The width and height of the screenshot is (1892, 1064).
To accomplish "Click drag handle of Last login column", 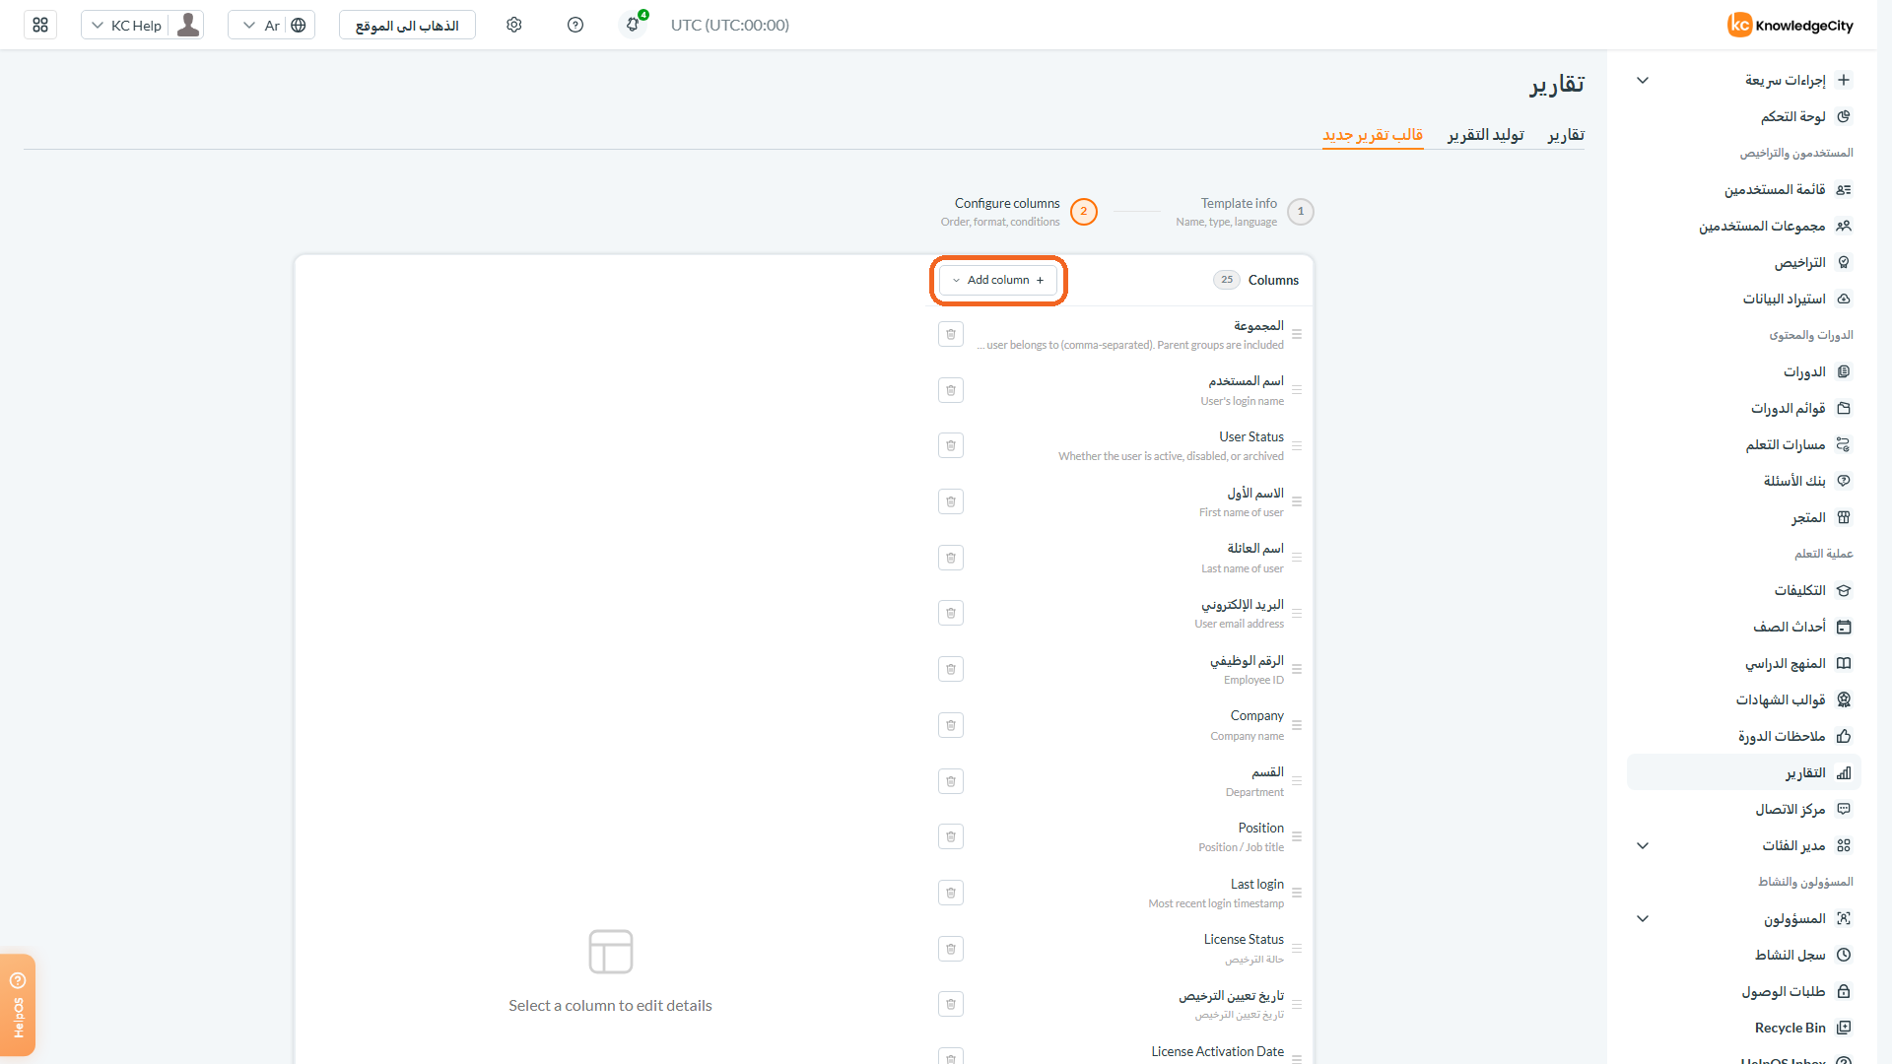I will pos(1297,894).
